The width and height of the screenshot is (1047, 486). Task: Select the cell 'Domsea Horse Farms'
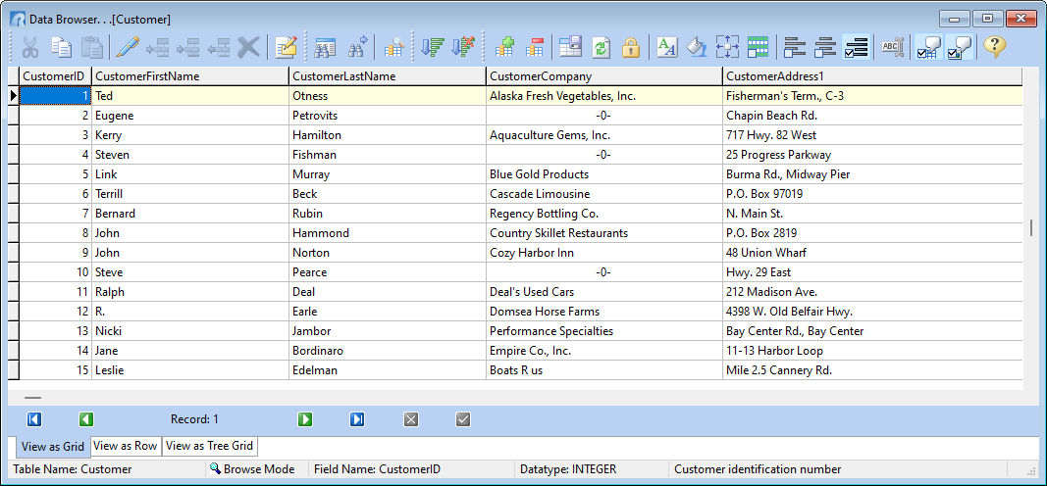pos(604,312)
